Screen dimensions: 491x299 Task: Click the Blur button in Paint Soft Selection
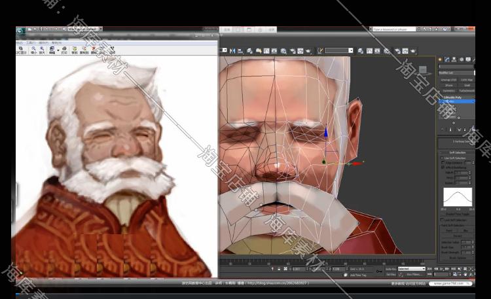click(x=465, y=230)
